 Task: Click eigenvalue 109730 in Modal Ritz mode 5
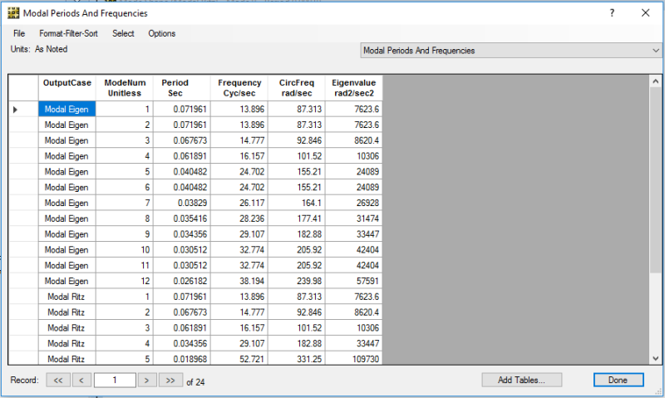coord(354,359)
